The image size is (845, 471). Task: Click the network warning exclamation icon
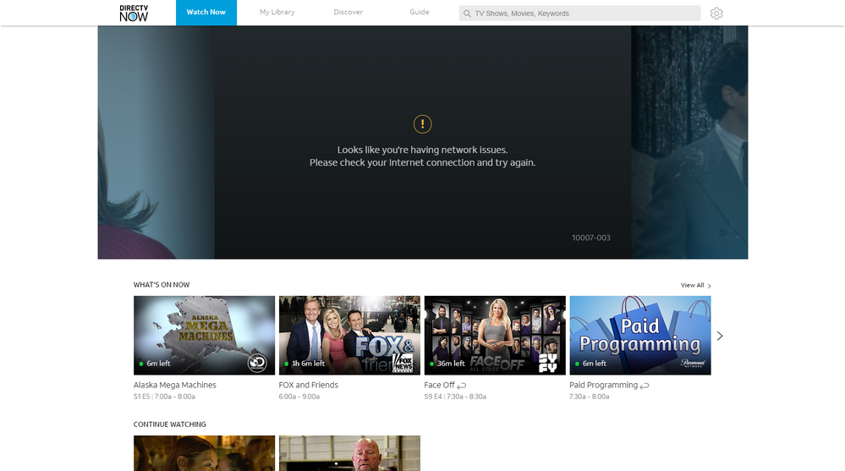pos(423,124)
